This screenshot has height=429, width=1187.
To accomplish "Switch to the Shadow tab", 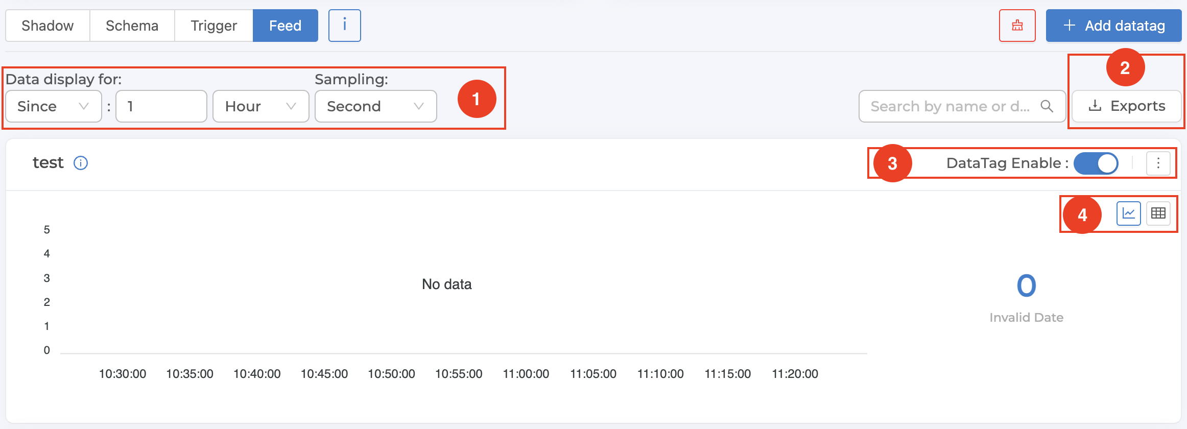I will (x=48, y=26).
